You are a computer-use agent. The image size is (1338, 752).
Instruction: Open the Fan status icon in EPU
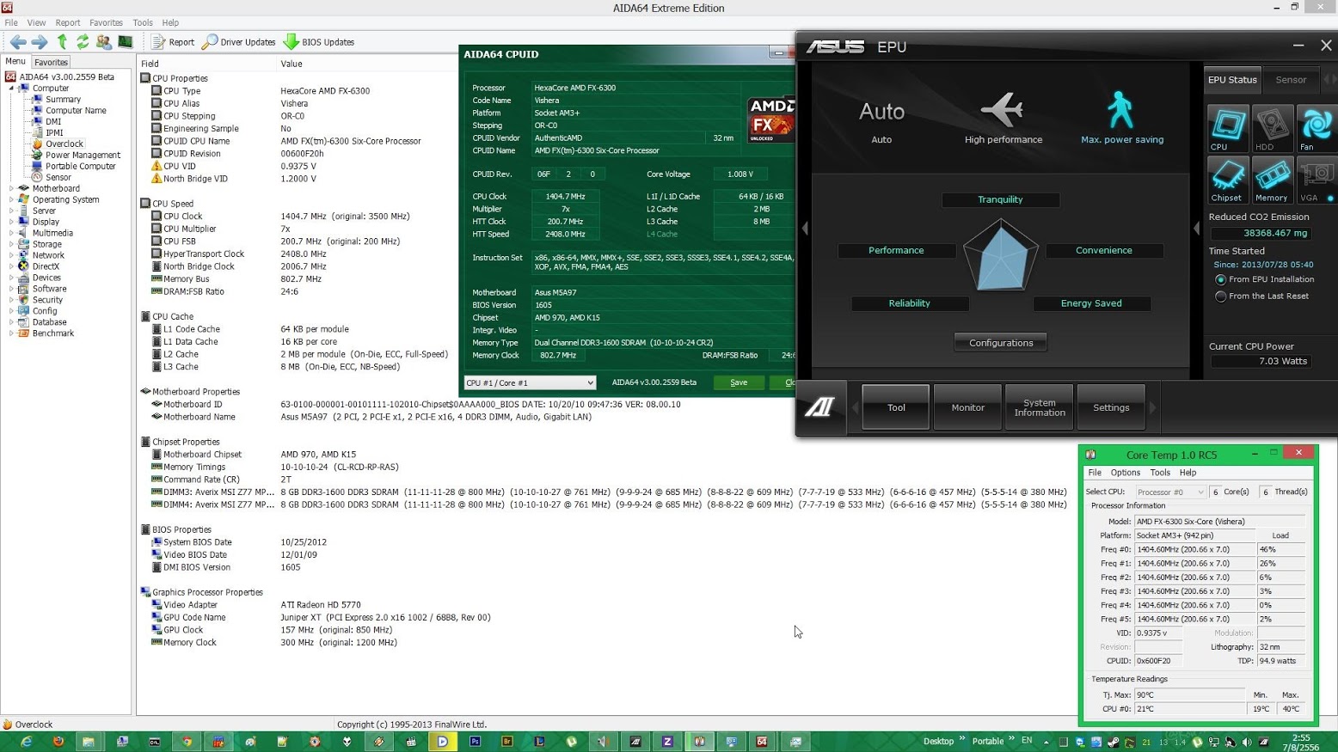click(x=1317, y=128)
